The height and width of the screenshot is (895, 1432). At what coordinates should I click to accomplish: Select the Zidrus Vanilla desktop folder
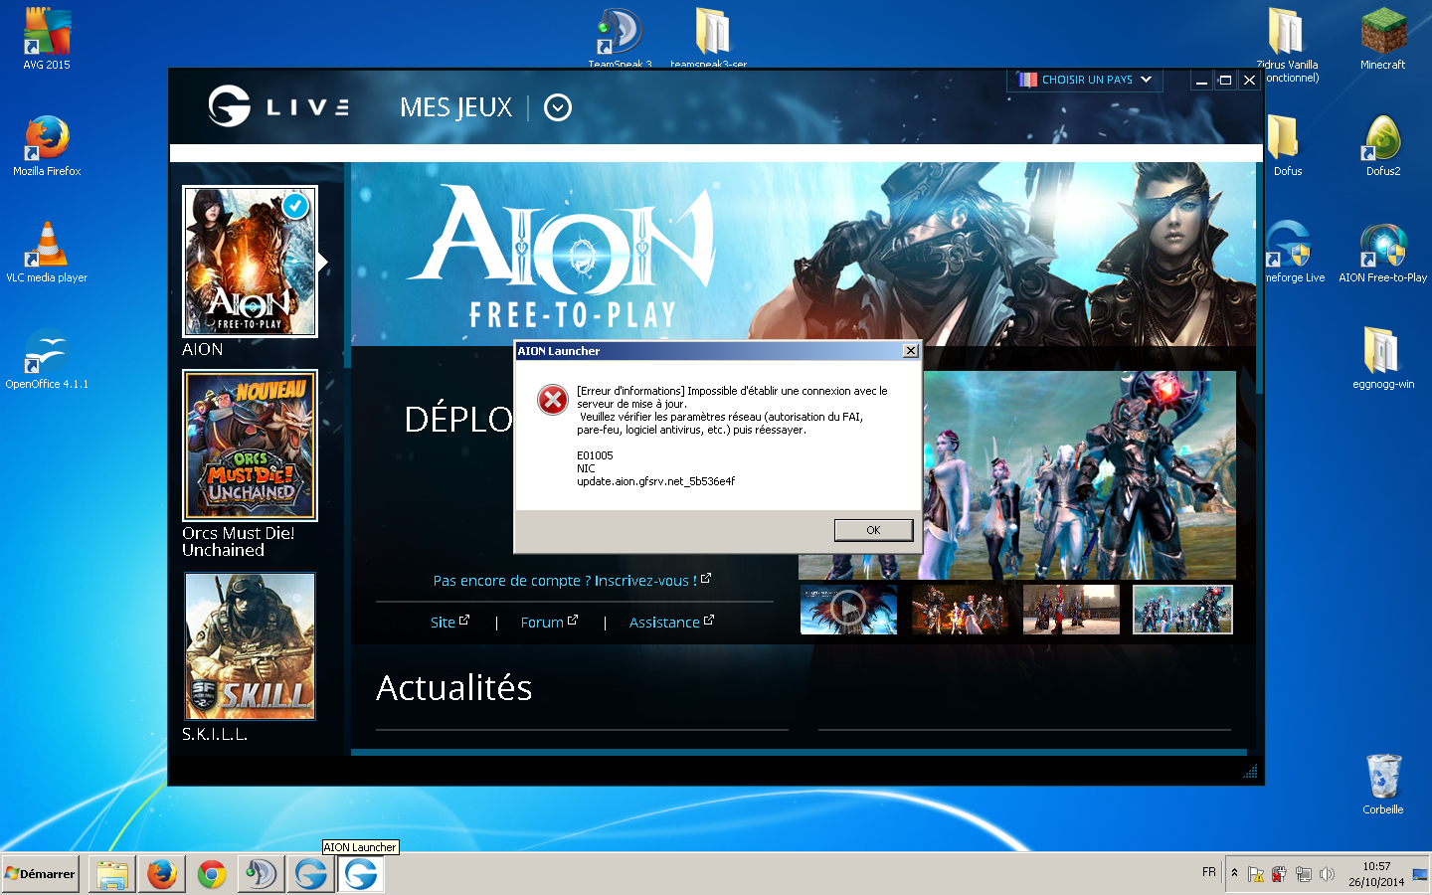click(x=1288, y=45)
